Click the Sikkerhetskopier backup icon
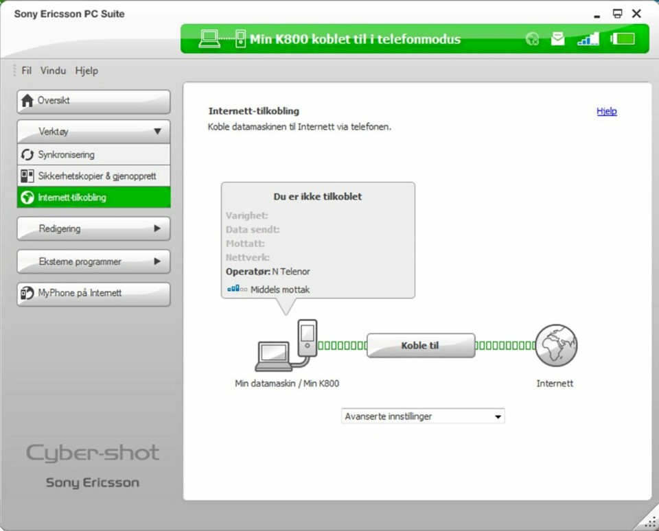 click(27, 176)
